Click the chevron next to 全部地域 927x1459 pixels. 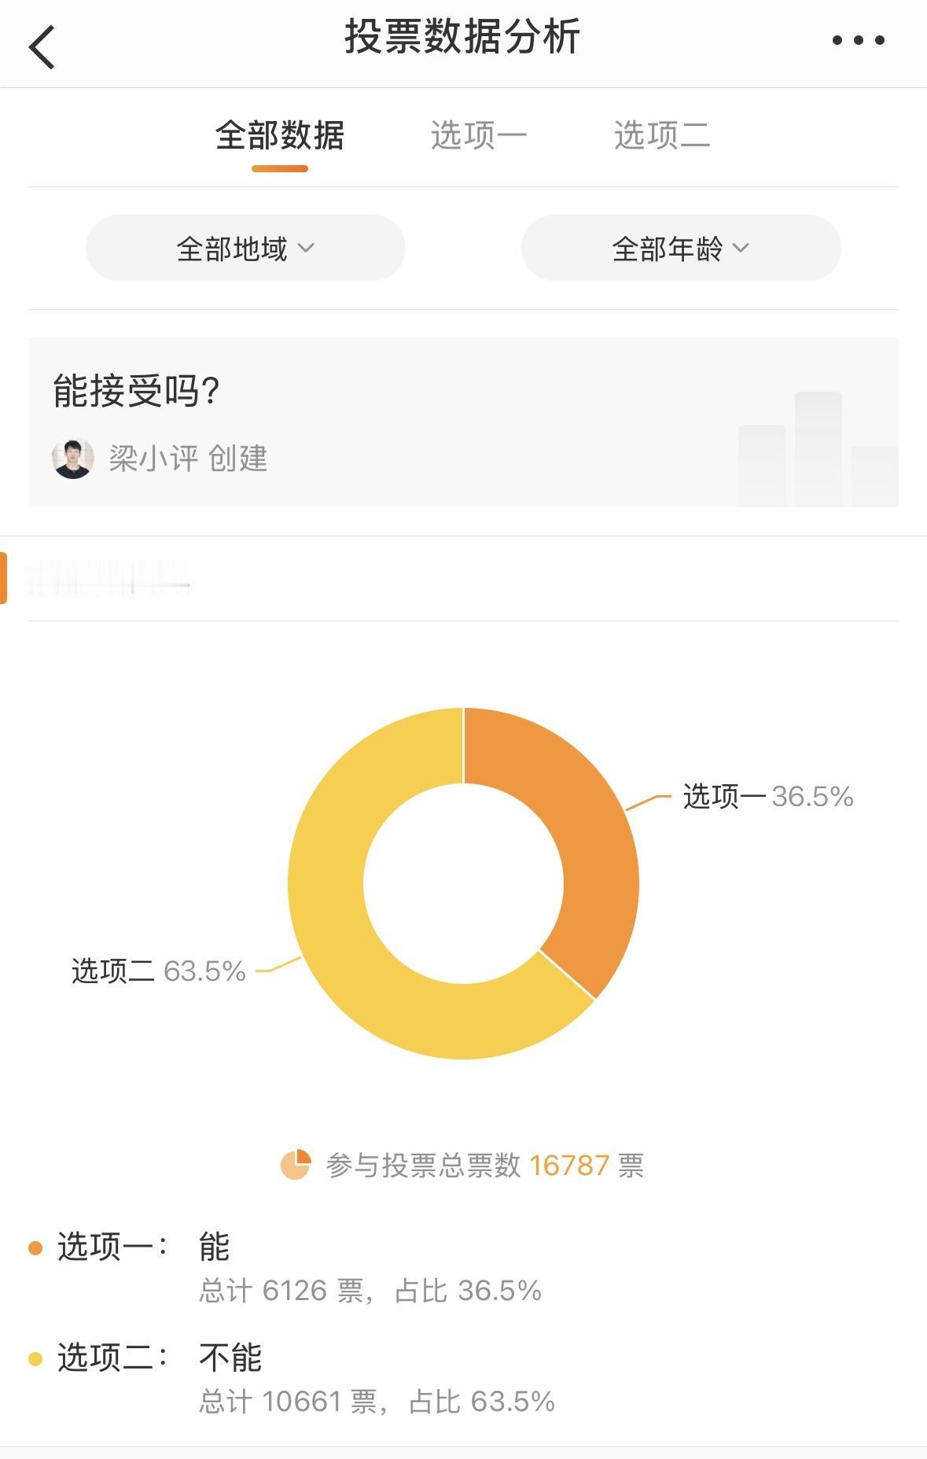tap(306, 249)
